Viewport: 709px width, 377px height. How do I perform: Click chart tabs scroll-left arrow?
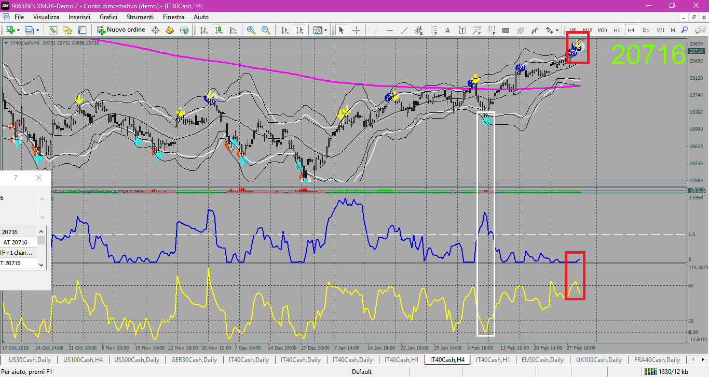tap(693, 359)
